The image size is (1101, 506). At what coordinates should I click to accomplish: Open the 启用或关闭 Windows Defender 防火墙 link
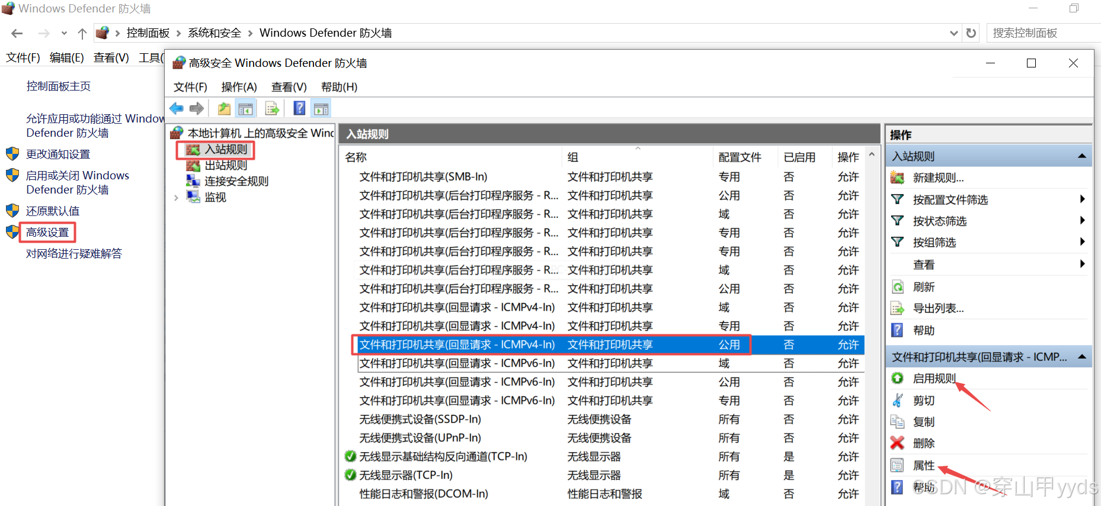click(x=78, y=183)
